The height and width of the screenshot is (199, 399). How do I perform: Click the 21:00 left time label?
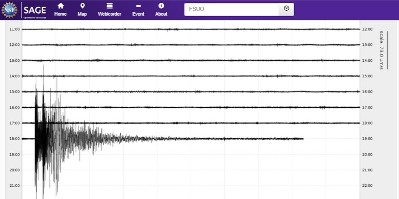click(x=15, y=185)
